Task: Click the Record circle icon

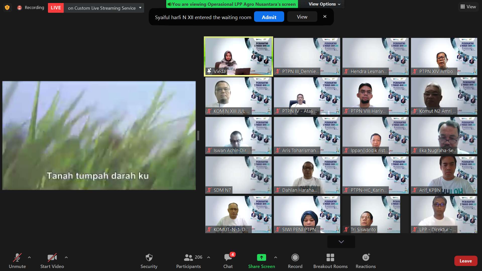Action: [x=295, y=257]
